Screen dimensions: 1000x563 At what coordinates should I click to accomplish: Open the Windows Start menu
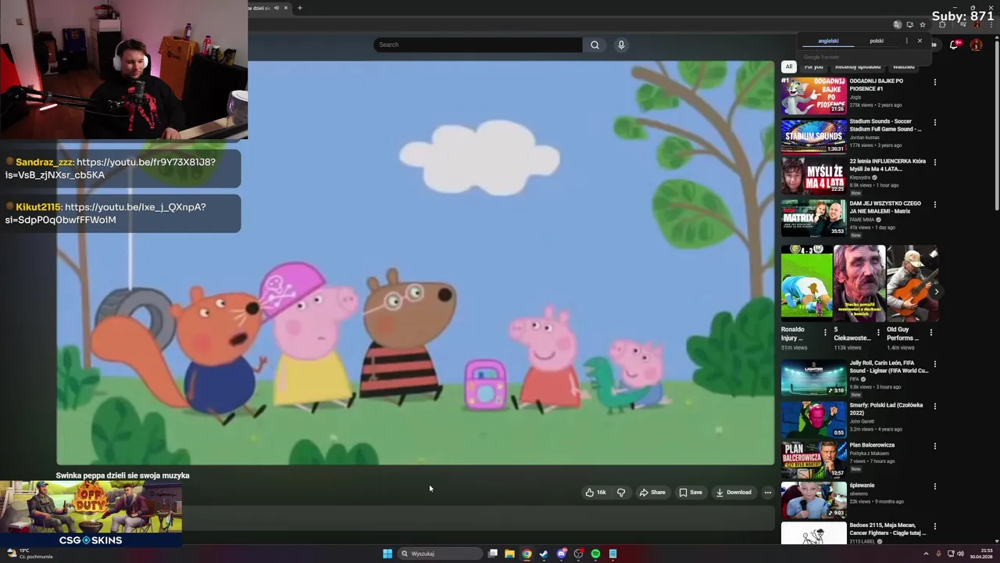coord(387,554)
